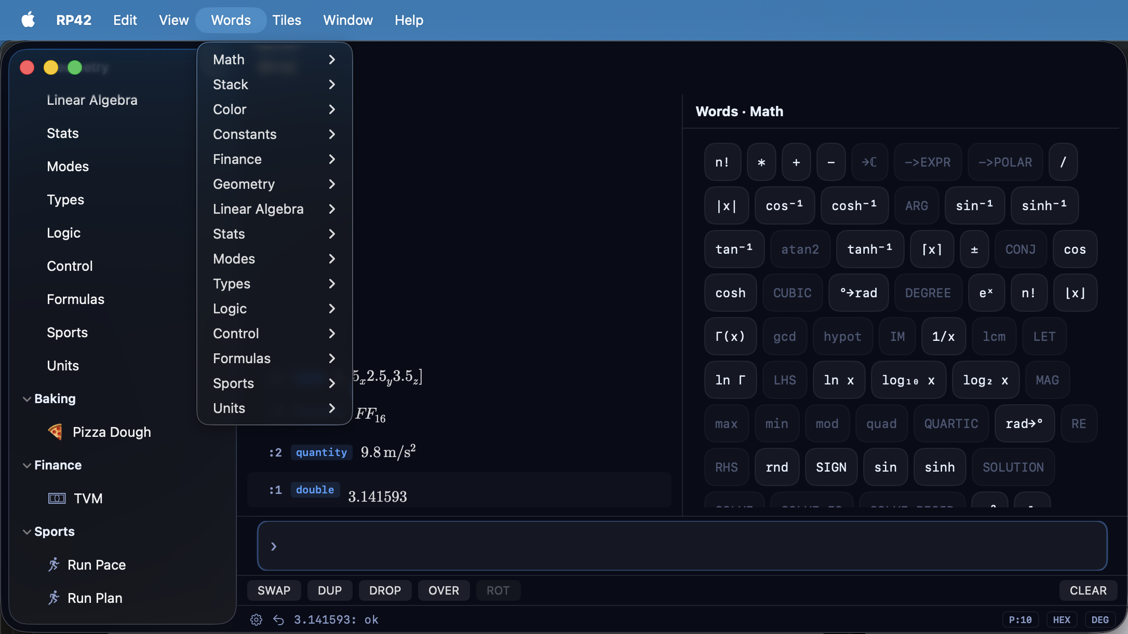Insert the multiply * word

click(761, 162)
